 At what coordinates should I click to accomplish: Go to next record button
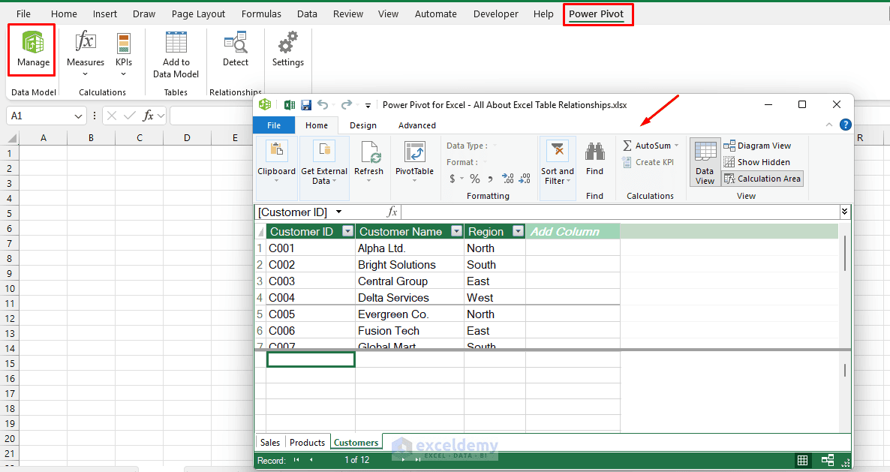[x=404, y=460]
